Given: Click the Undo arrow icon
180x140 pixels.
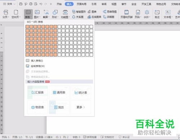Looking at the screenshot, I should 41,4.
